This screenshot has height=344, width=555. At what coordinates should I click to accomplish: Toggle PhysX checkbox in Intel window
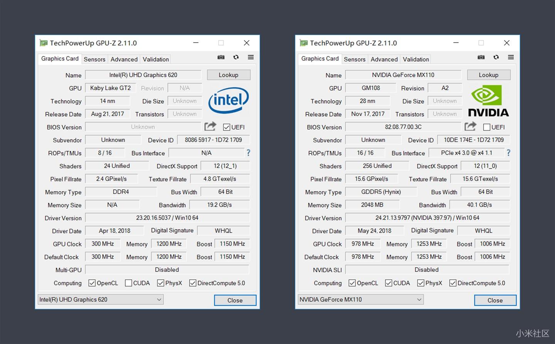[161, 283]
